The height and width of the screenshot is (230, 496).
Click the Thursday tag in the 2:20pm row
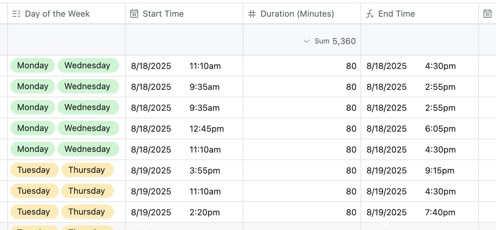click(x=87, y=212)
